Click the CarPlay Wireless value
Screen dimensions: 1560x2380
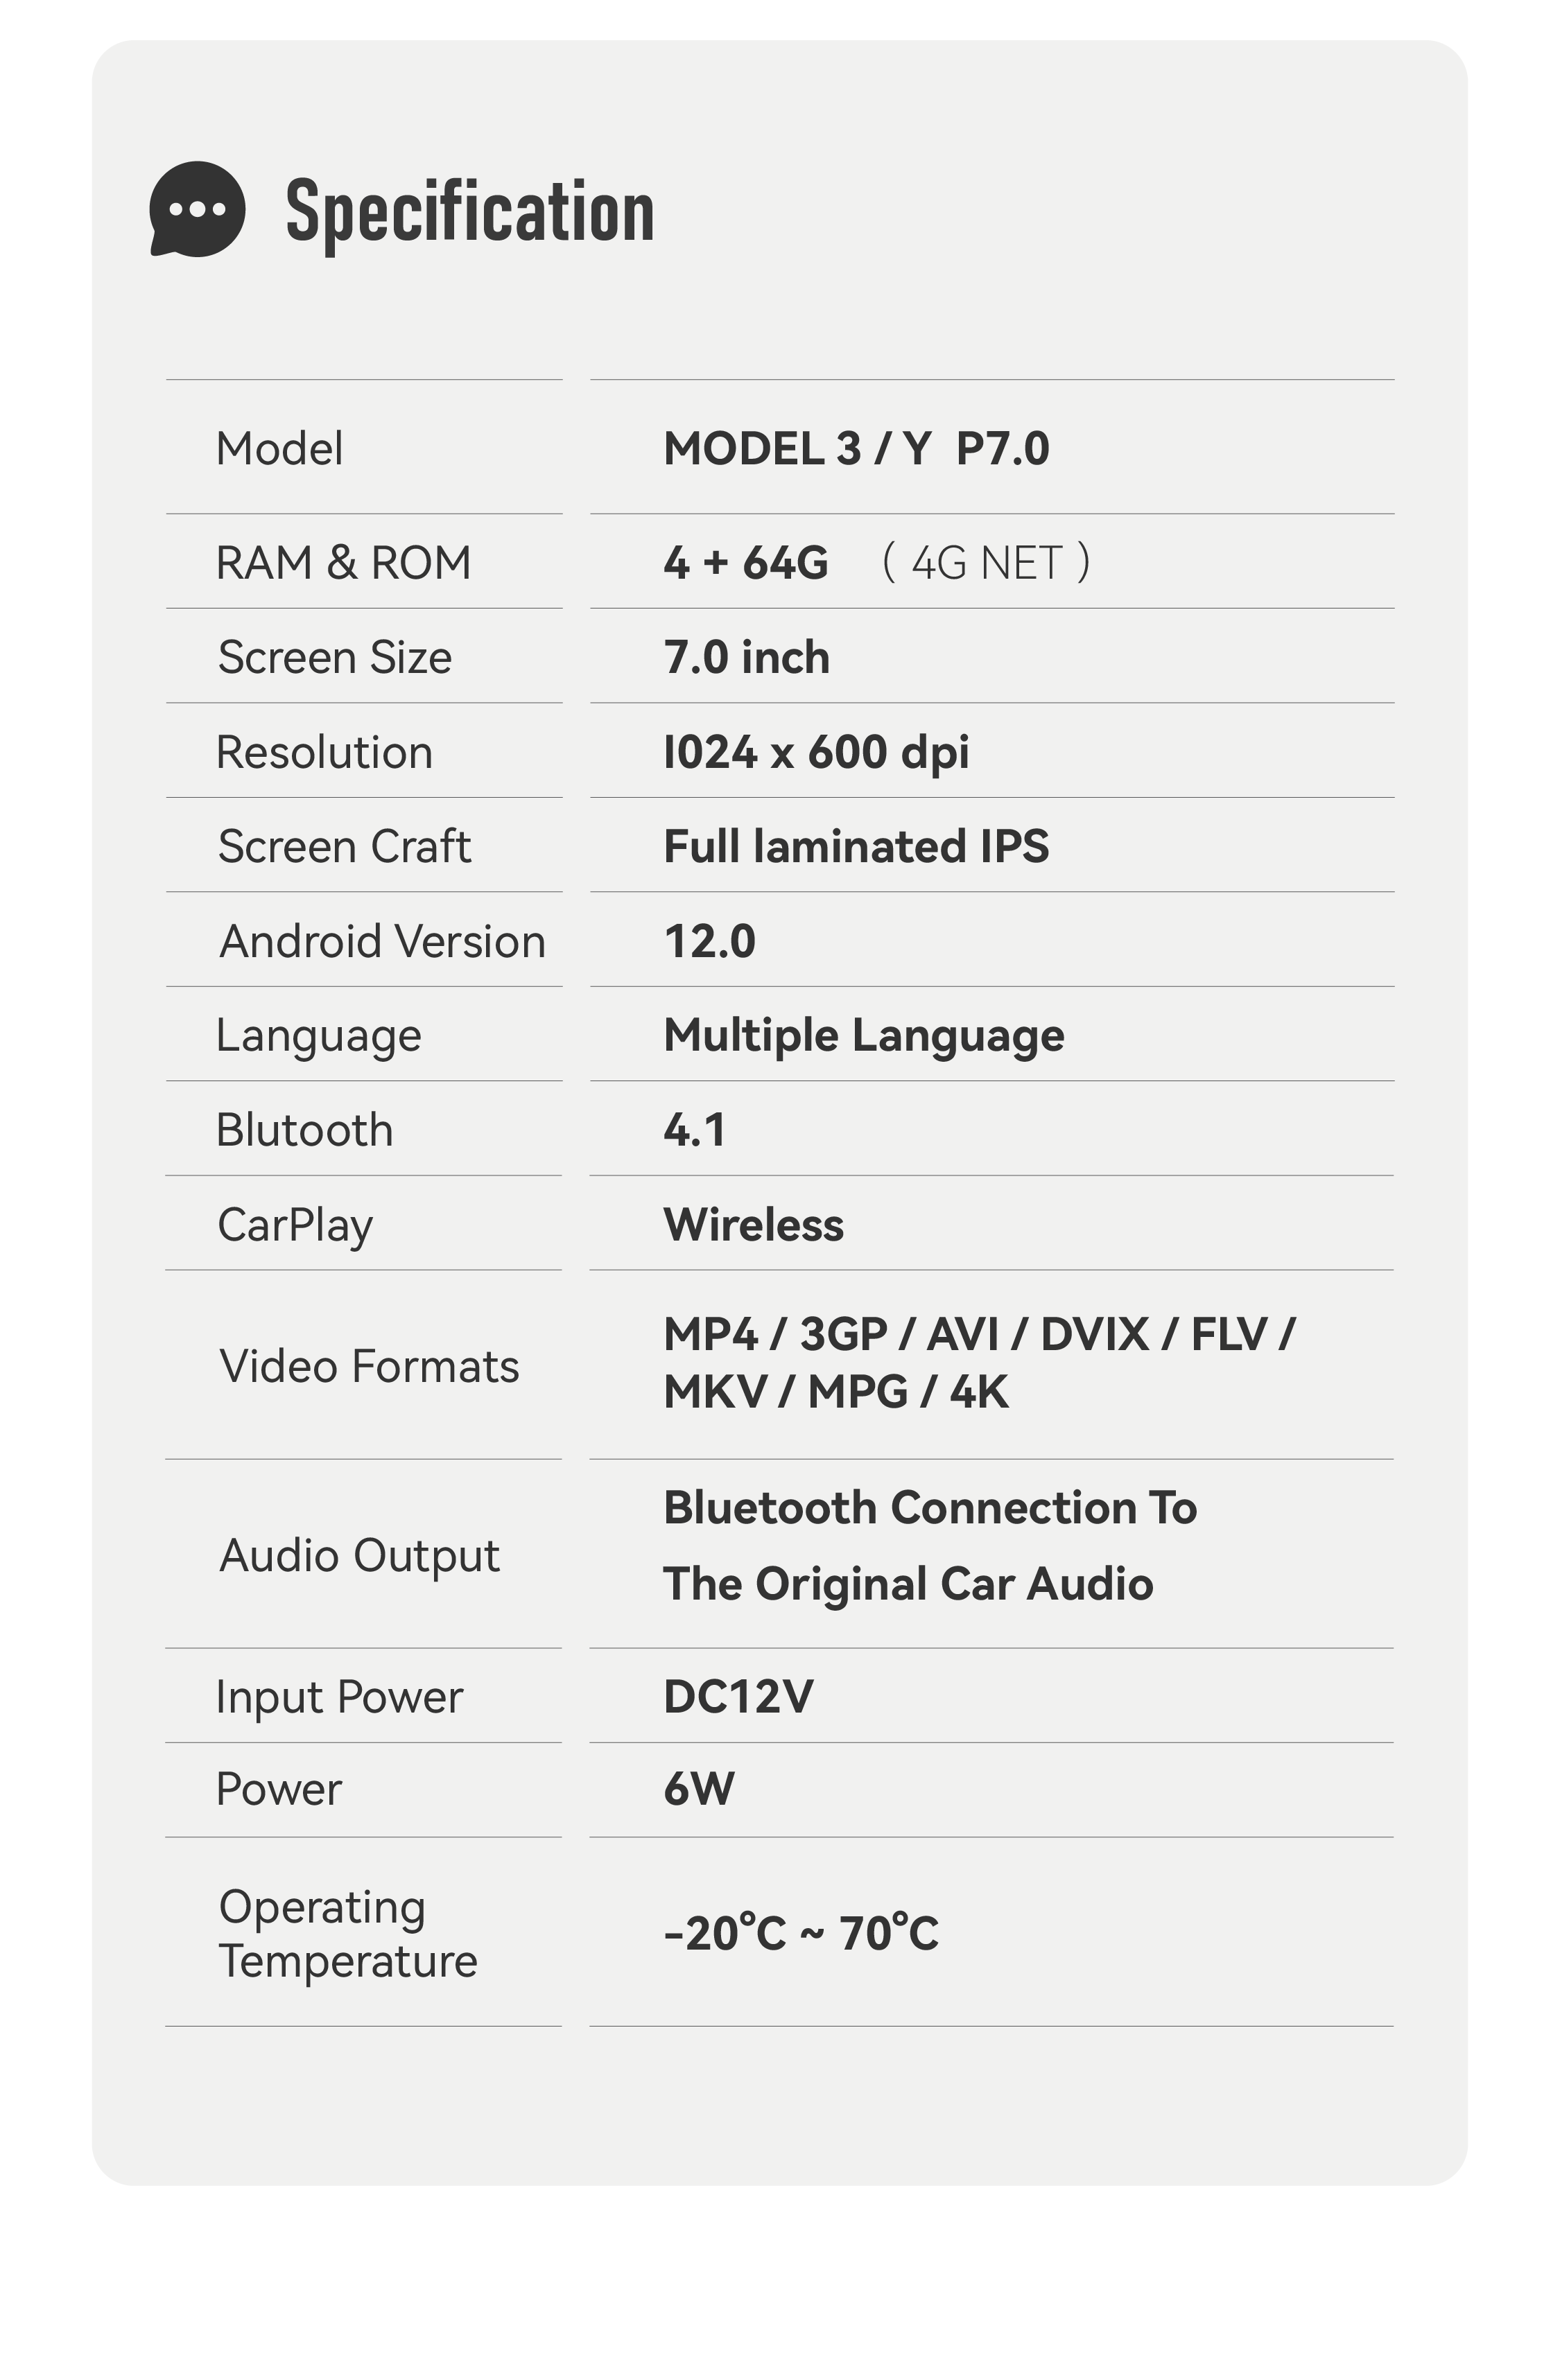pyautogui.click(x=754, y=1225)
